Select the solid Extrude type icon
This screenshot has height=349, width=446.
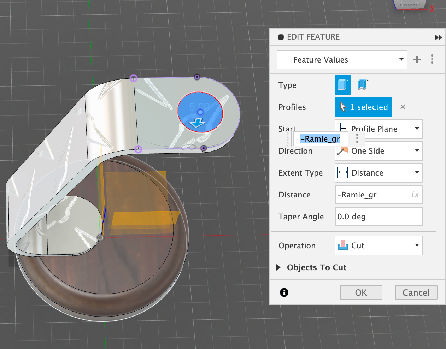(x=342, y=85)
